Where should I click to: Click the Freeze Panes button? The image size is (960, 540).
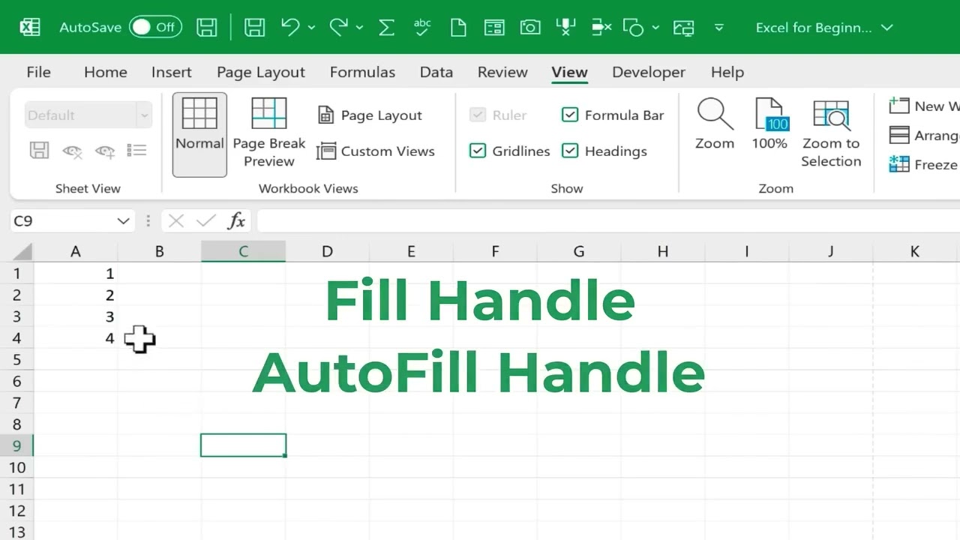click(x=924, y=164)
